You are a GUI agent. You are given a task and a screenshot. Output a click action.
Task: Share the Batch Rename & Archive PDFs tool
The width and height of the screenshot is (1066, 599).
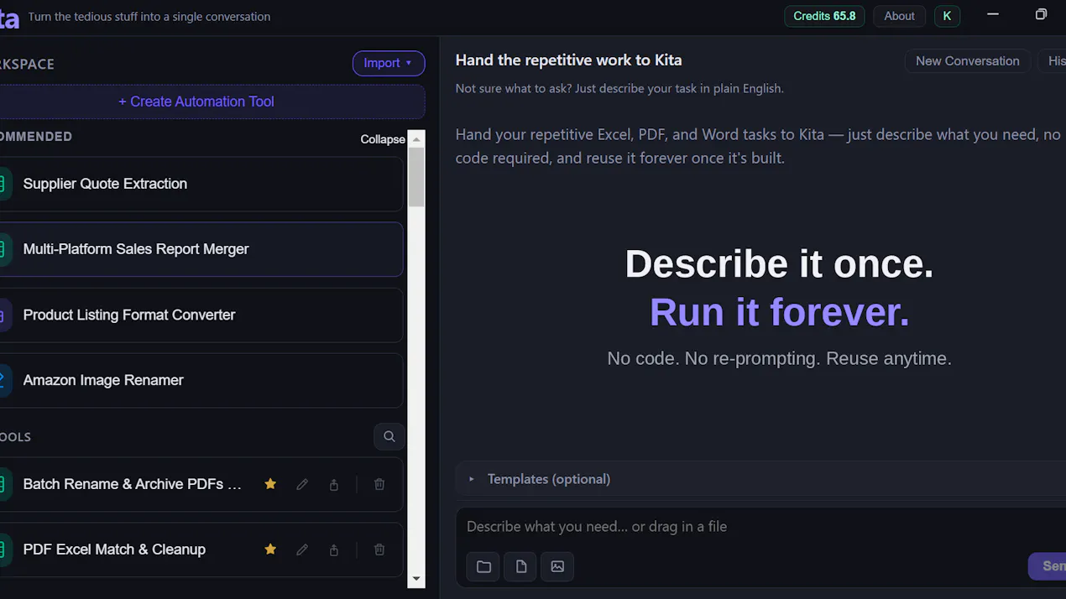click(334, 484)
